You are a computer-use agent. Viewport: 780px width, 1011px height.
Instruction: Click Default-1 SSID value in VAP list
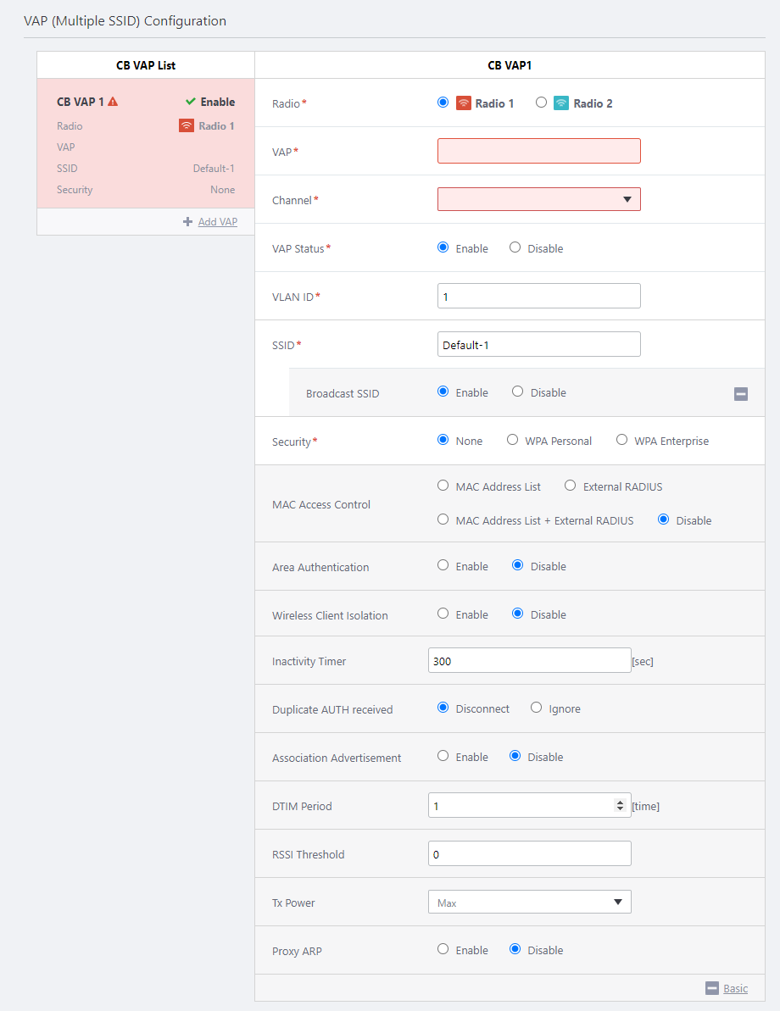click(214, 169)
